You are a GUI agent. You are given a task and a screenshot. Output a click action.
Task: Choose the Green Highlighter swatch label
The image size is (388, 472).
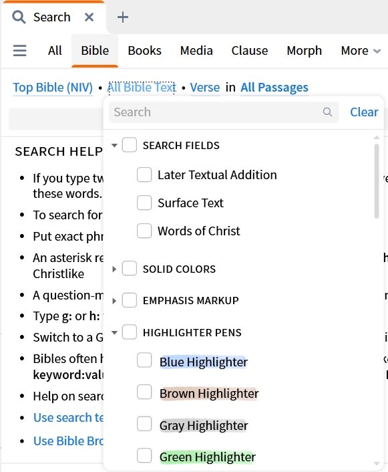[208, 457]
